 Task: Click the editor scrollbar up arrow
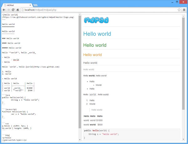[80, 14]
